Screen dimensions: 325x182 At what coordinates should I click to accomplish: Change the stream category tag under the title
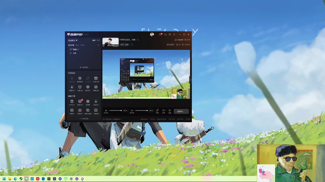point(125,44)
